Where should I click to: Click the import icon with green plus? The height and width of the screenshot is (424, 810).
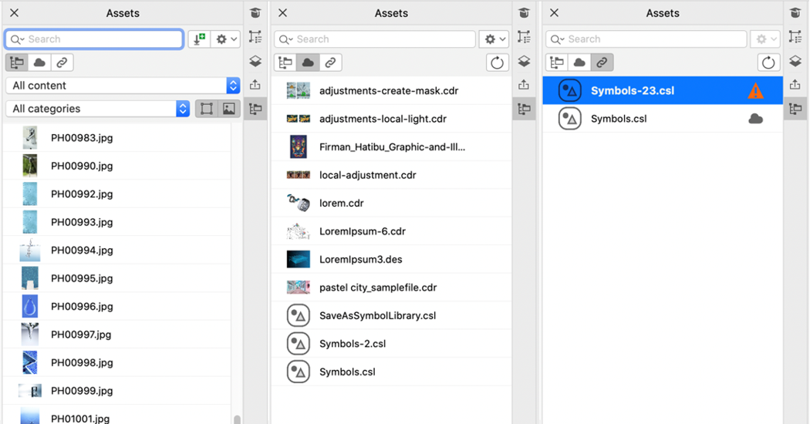point(198,39)
